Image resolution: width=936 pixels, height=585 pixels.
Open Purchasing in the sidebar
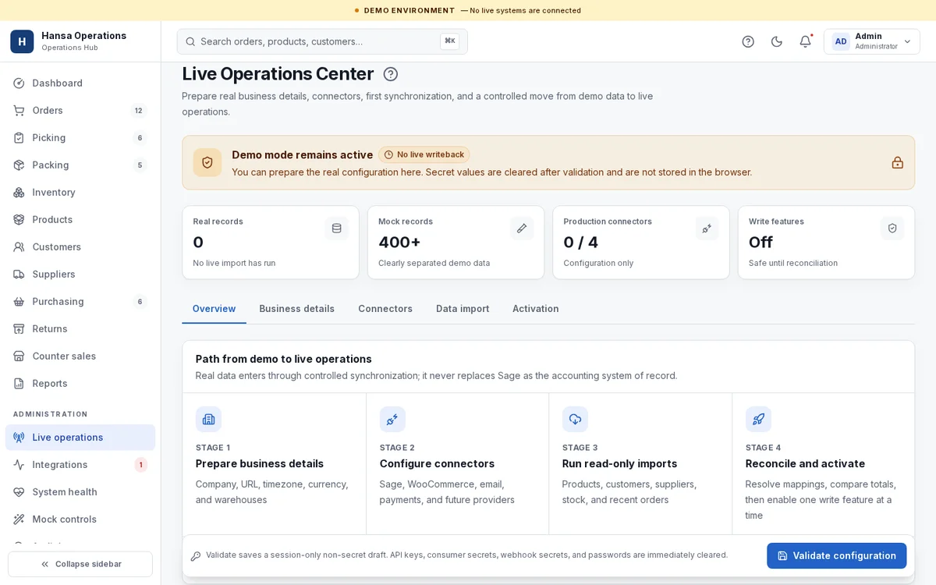(x=80, y=302)
